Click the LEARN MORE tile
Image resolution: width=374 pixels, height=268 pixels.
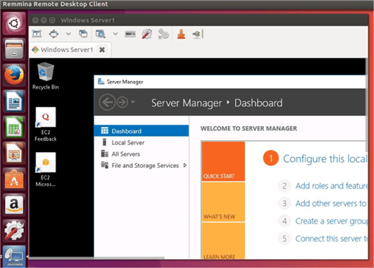[x=223, y=241]
